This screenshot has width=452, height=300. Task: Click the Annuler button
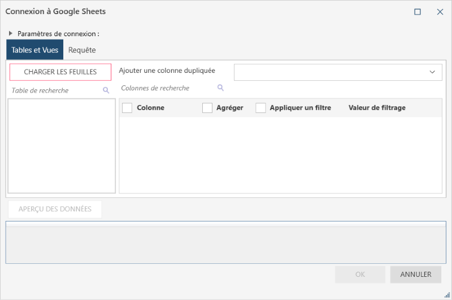(416, 275)
